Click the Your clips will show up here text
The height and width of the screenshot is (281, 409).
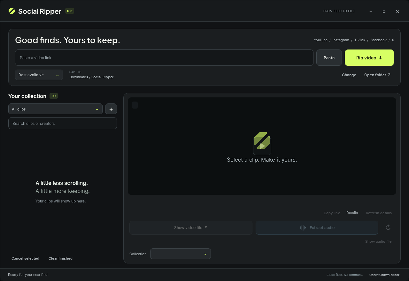coord(60,201)
